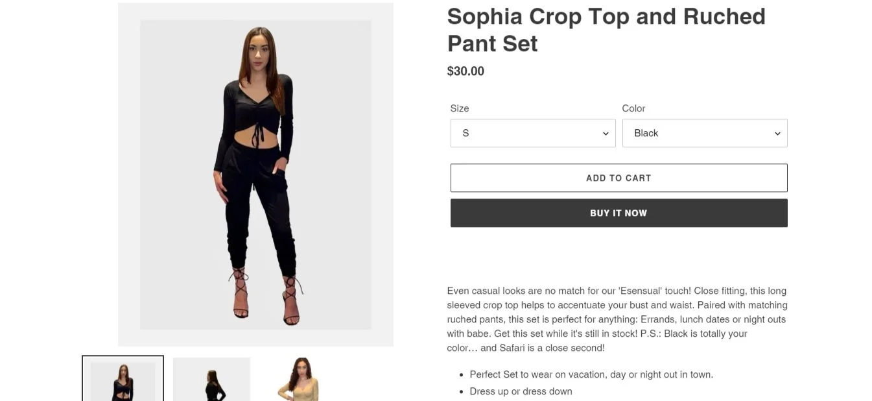Screen dimensions: 872x401
Task: Click the Color label above the dropdown
Action: [x=633, y=108]
